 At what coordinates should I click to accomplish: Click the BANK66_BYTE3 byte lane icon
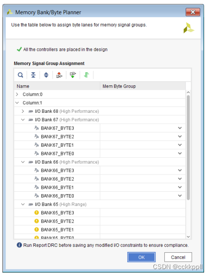[x=36, y=171]
